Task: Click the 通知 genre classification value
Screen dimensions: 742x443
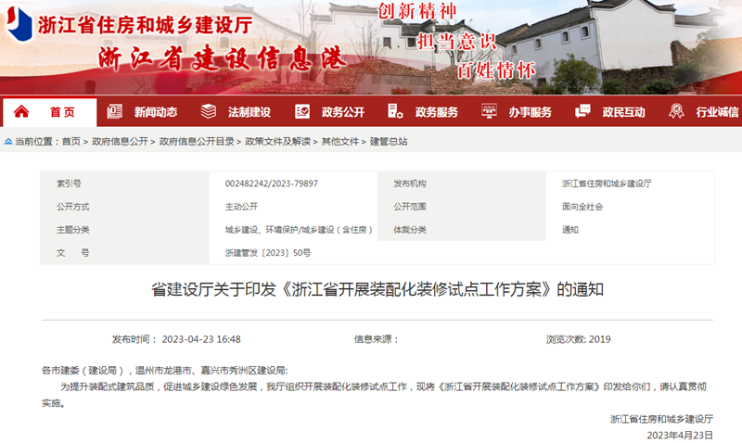Action: tap(570, 230)
